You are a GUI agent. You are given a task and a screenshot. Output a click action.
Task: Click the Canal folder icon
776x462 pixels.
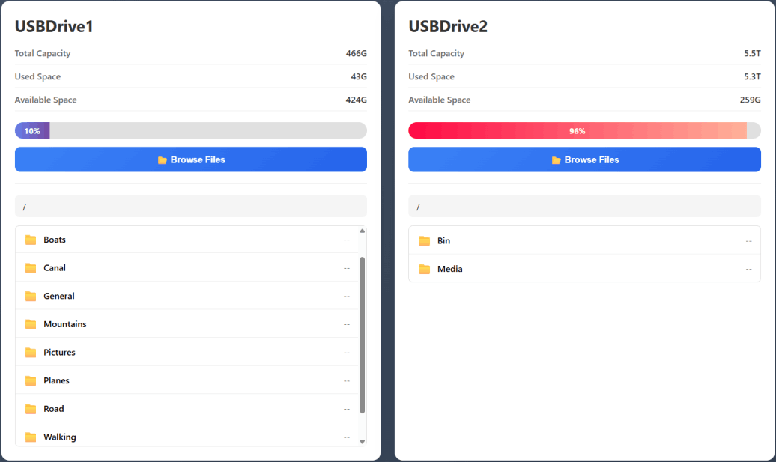31,268
